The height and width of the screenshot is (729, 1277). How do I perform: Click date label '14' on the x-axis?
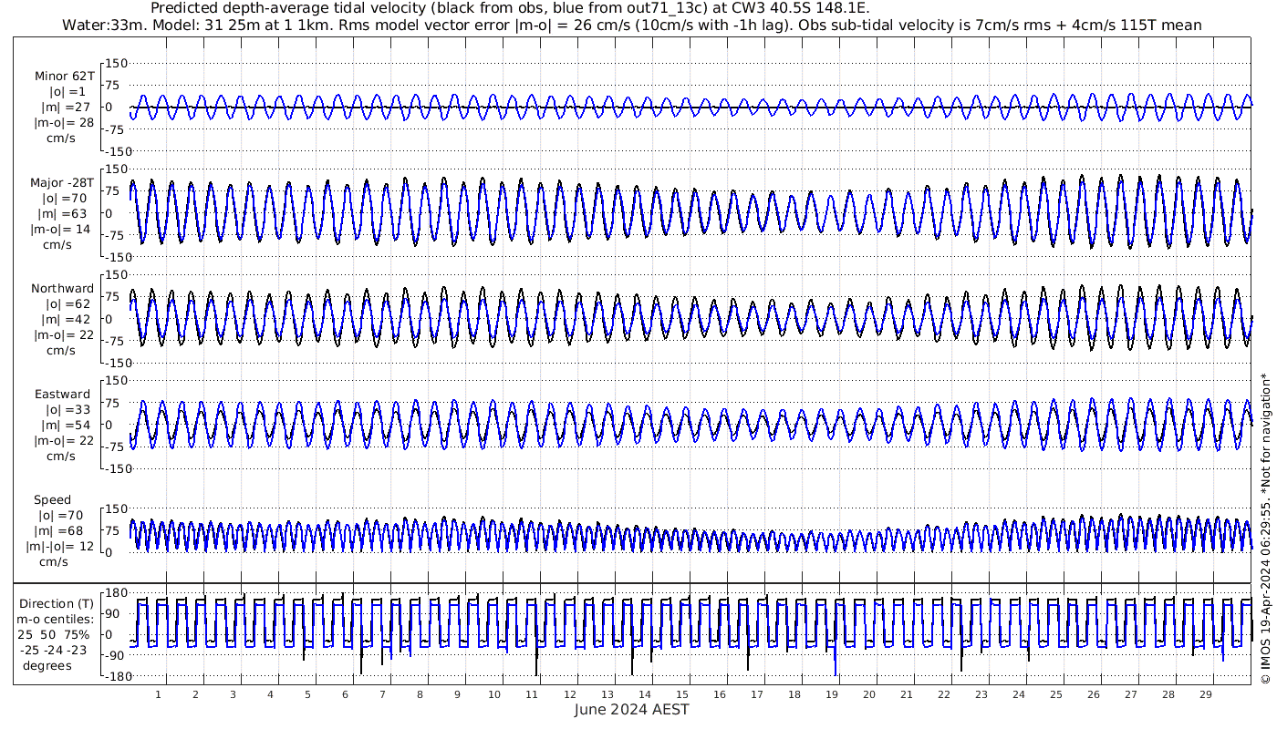click(644, 694)
